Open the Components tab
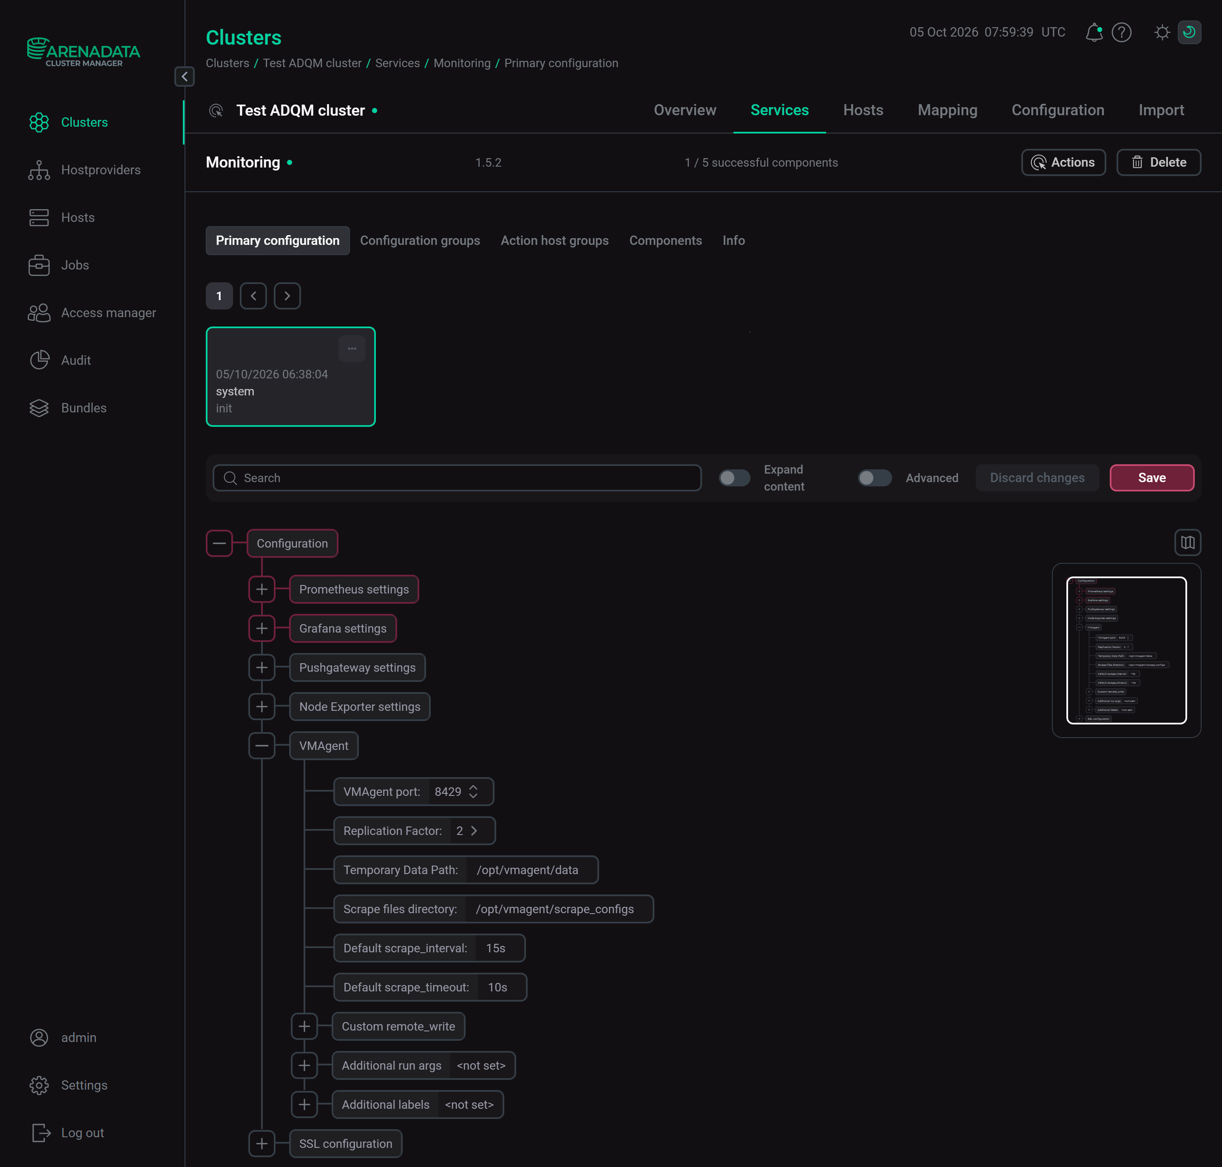The height and width of the screenshot is (1167, 1222). [x=665, y=241]
